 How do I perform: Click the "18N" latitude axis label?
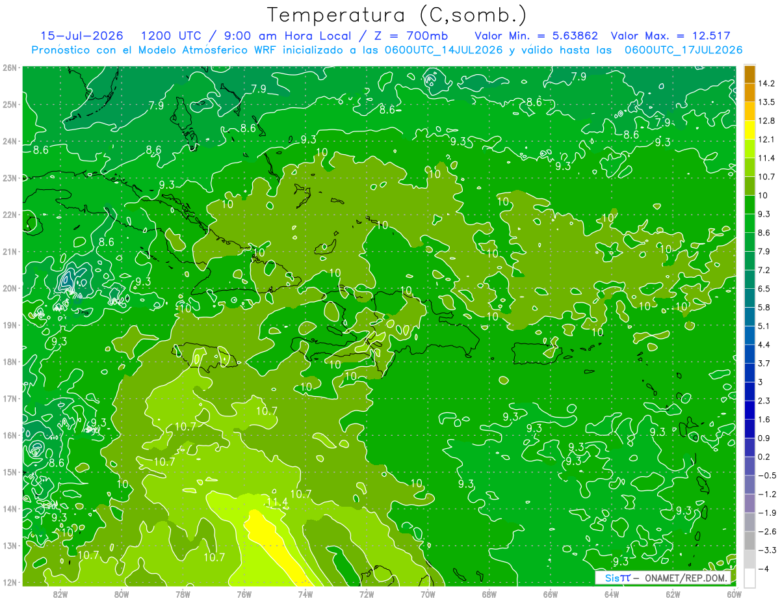(x=10, y=362)
